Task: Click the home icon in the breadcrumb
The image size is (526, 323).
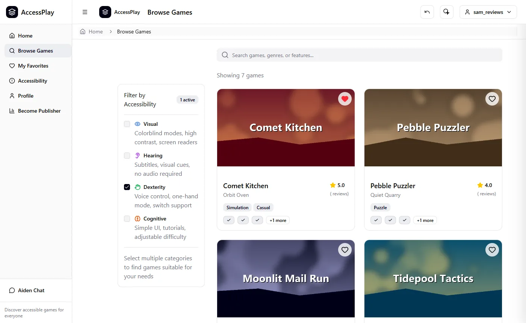Action: click(83, 32)
